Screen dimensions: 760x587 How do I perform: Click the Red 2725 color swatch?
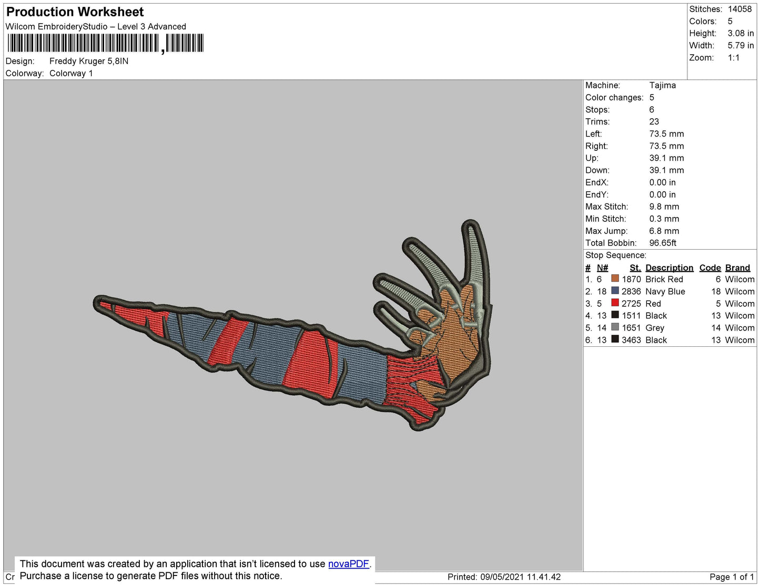coord(615,303)
